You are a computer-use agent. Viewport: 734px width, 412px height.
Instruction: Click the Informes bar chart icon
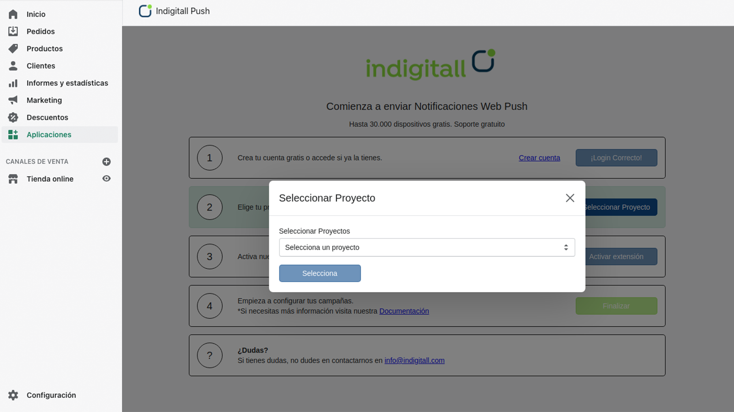13,83
